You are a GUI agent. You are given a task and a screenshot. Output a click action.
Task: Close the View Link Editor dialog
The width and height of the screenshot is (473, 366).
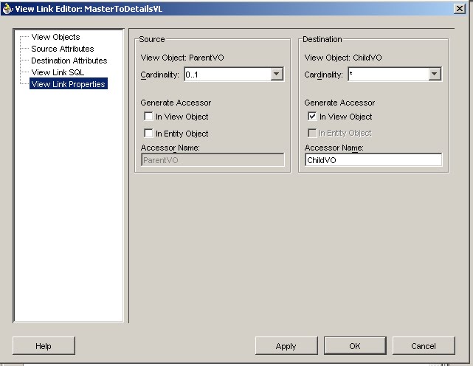[x=460, y=8]
